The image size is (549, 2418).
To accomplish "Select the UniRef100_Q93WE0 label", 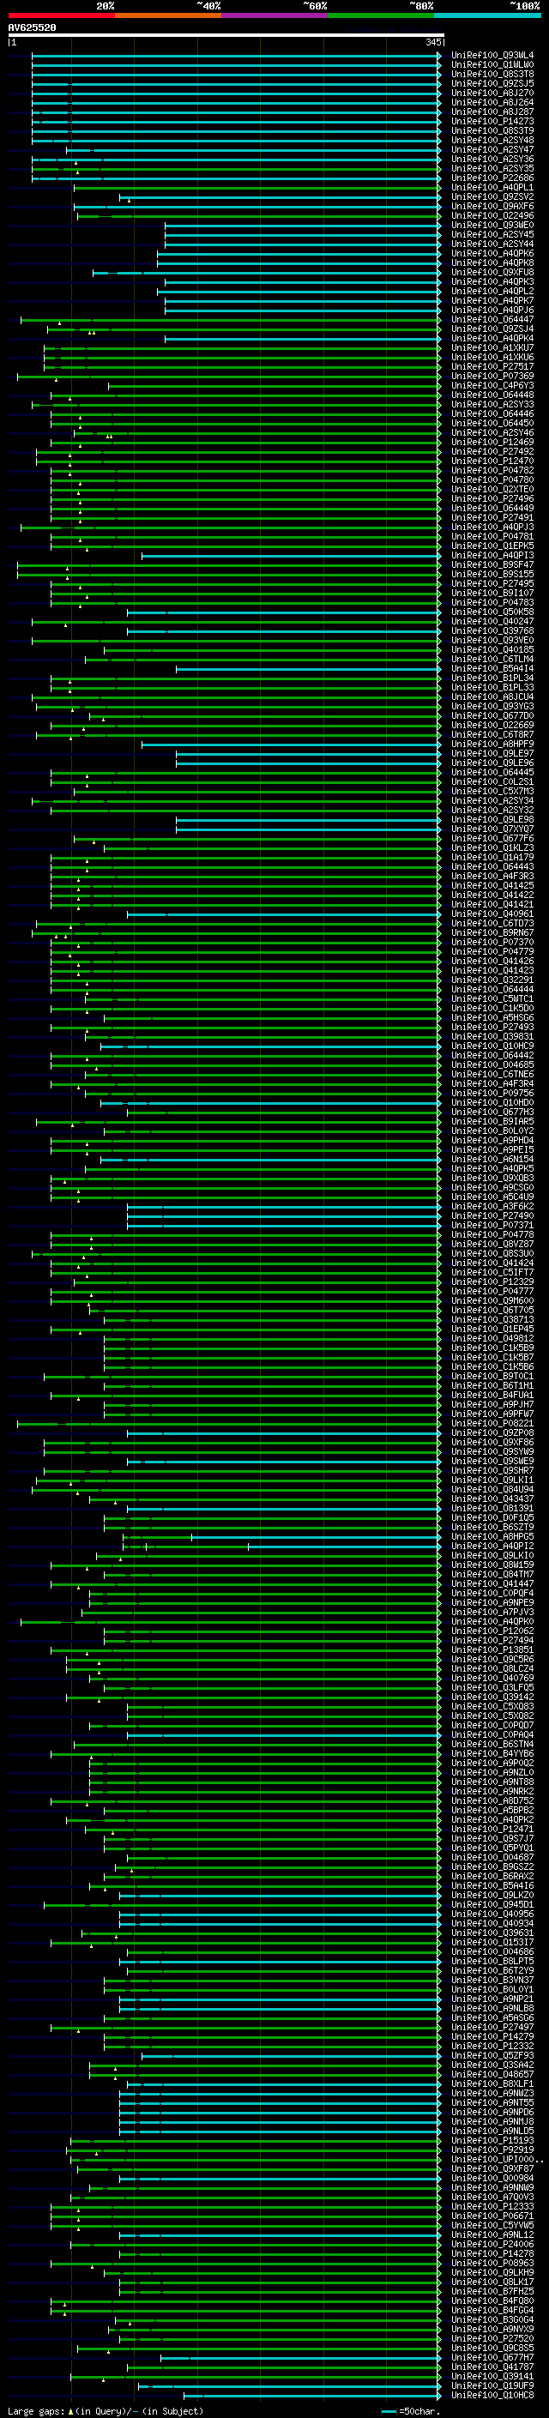I will point(492,226).
